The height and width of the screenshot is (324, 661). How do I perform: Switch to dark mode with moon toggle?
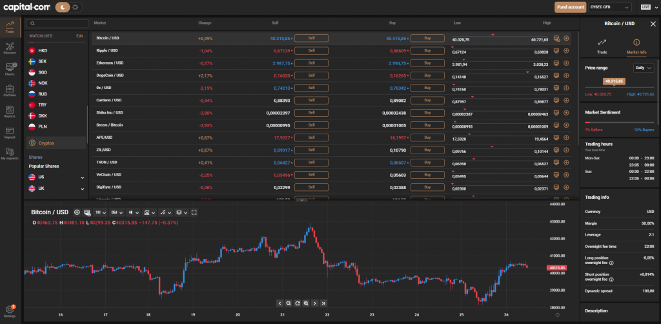63,6
